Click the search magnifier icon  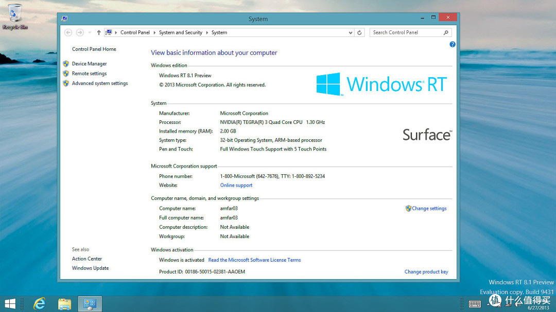pos(446,32)
